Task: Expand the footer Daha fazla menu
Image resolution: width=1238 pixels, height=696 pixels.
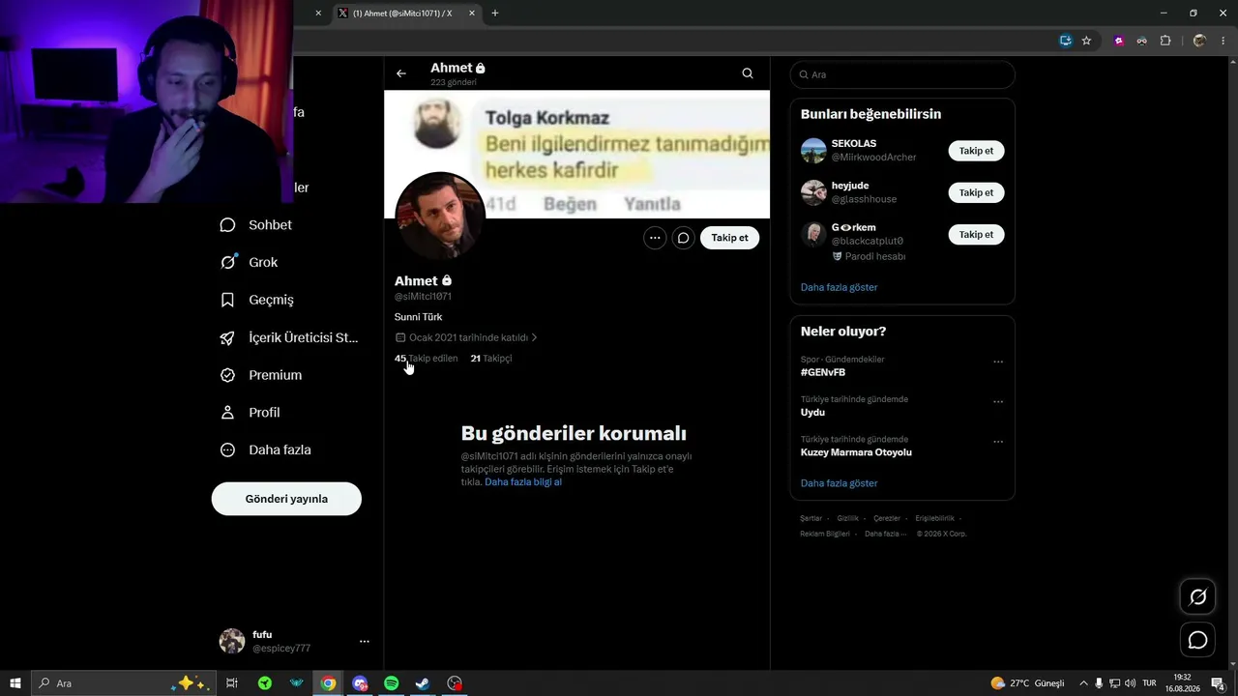Action: [x=886, y=534]
